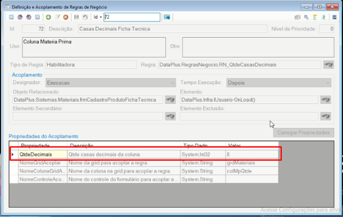343x217 pixels.
Task: Open the window title bar form icon
Action: (x=8, y=7)
